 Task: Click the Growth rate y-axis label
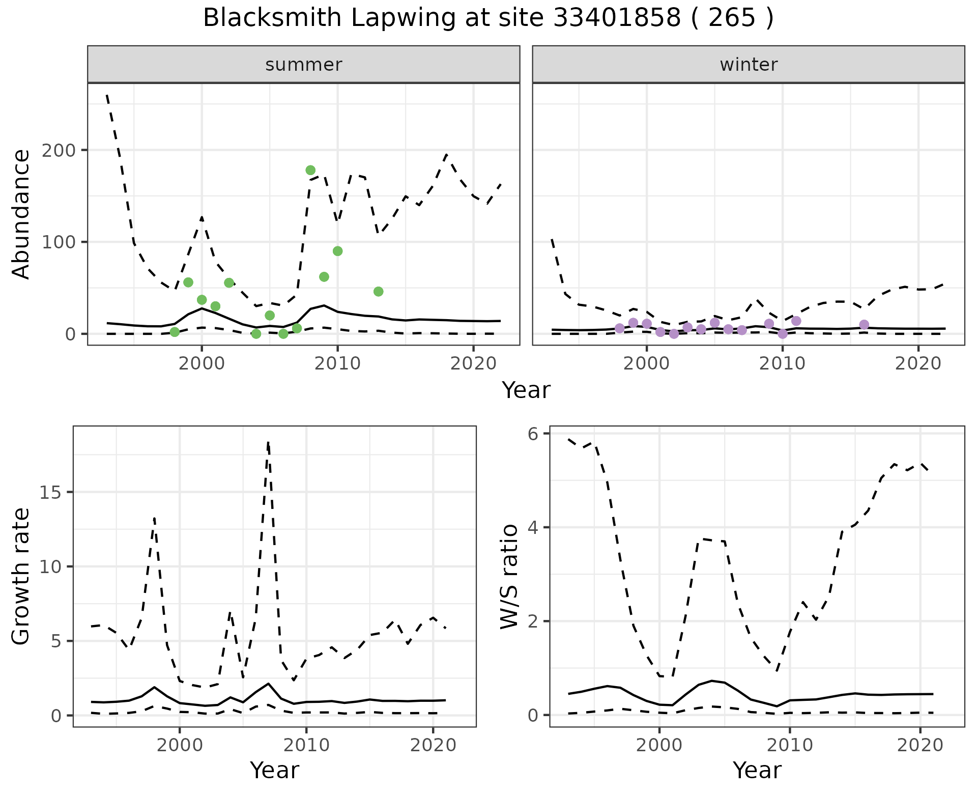21,576
